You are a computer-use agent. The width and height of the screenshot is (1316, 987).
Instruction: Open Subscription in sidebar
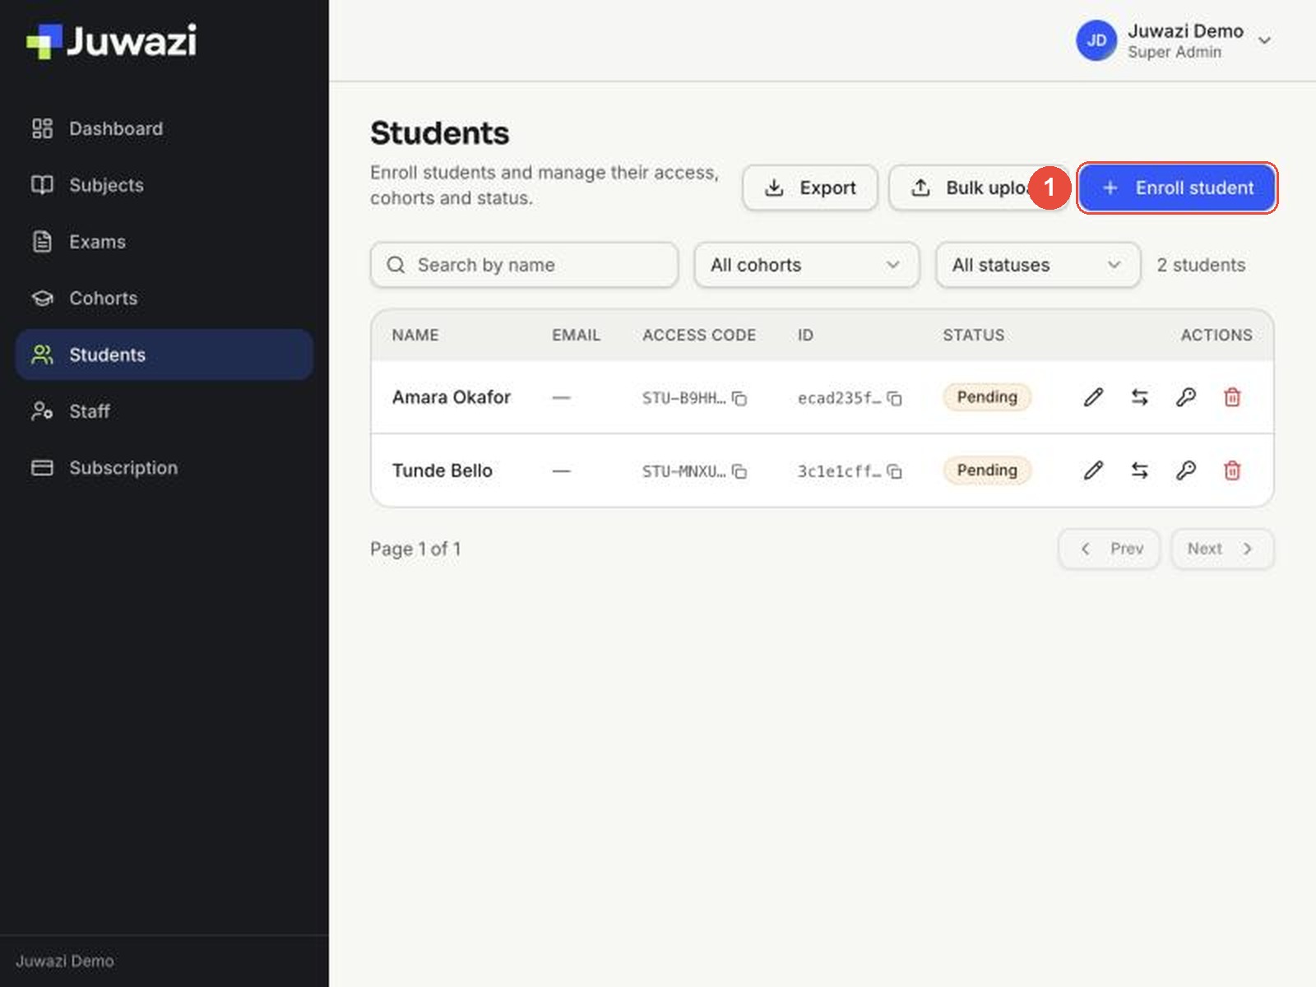point(164,467)
